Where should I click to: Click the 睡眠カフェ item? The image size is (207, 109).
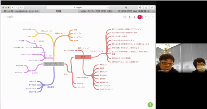point(103,65)
